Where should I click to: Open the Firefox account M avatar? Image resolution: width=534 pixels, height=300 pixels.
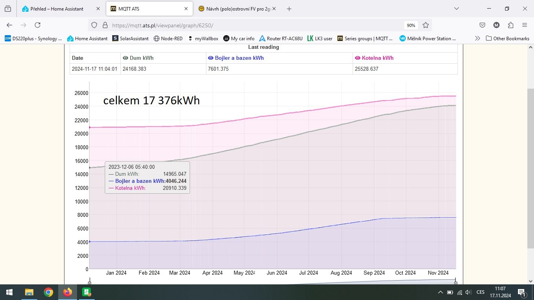[496, 25]
